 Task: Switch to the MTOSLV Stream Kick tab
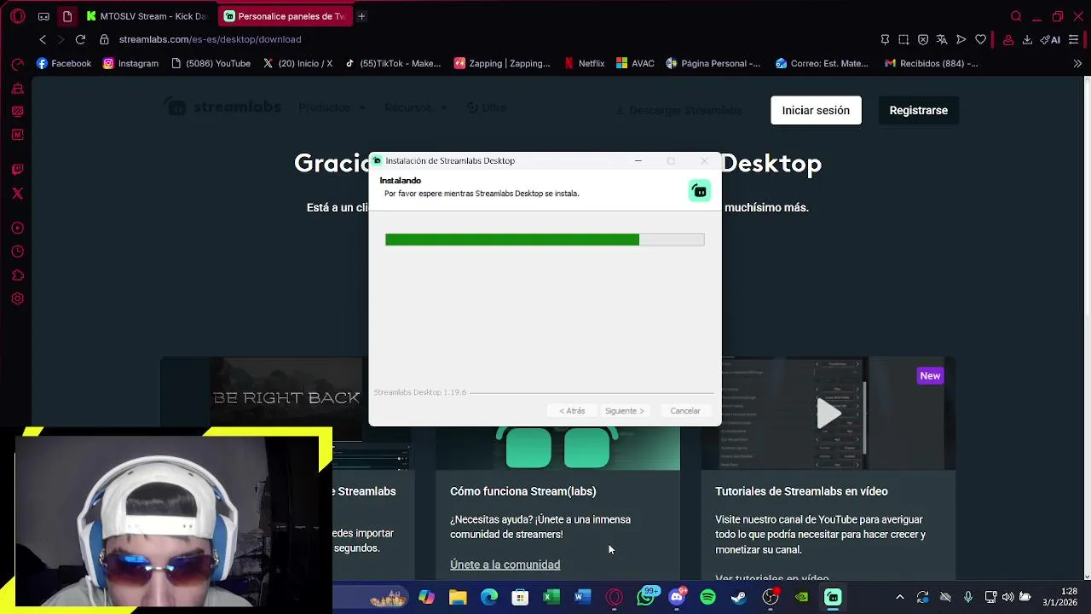[146, 16]
